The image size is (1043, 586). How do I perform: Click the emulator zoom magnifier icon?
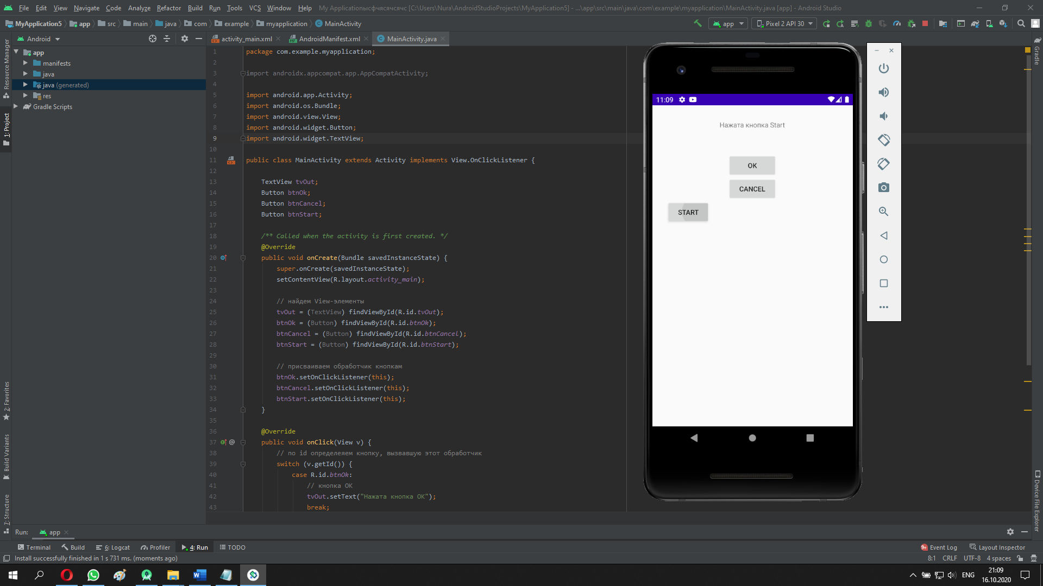coord(884,212)
